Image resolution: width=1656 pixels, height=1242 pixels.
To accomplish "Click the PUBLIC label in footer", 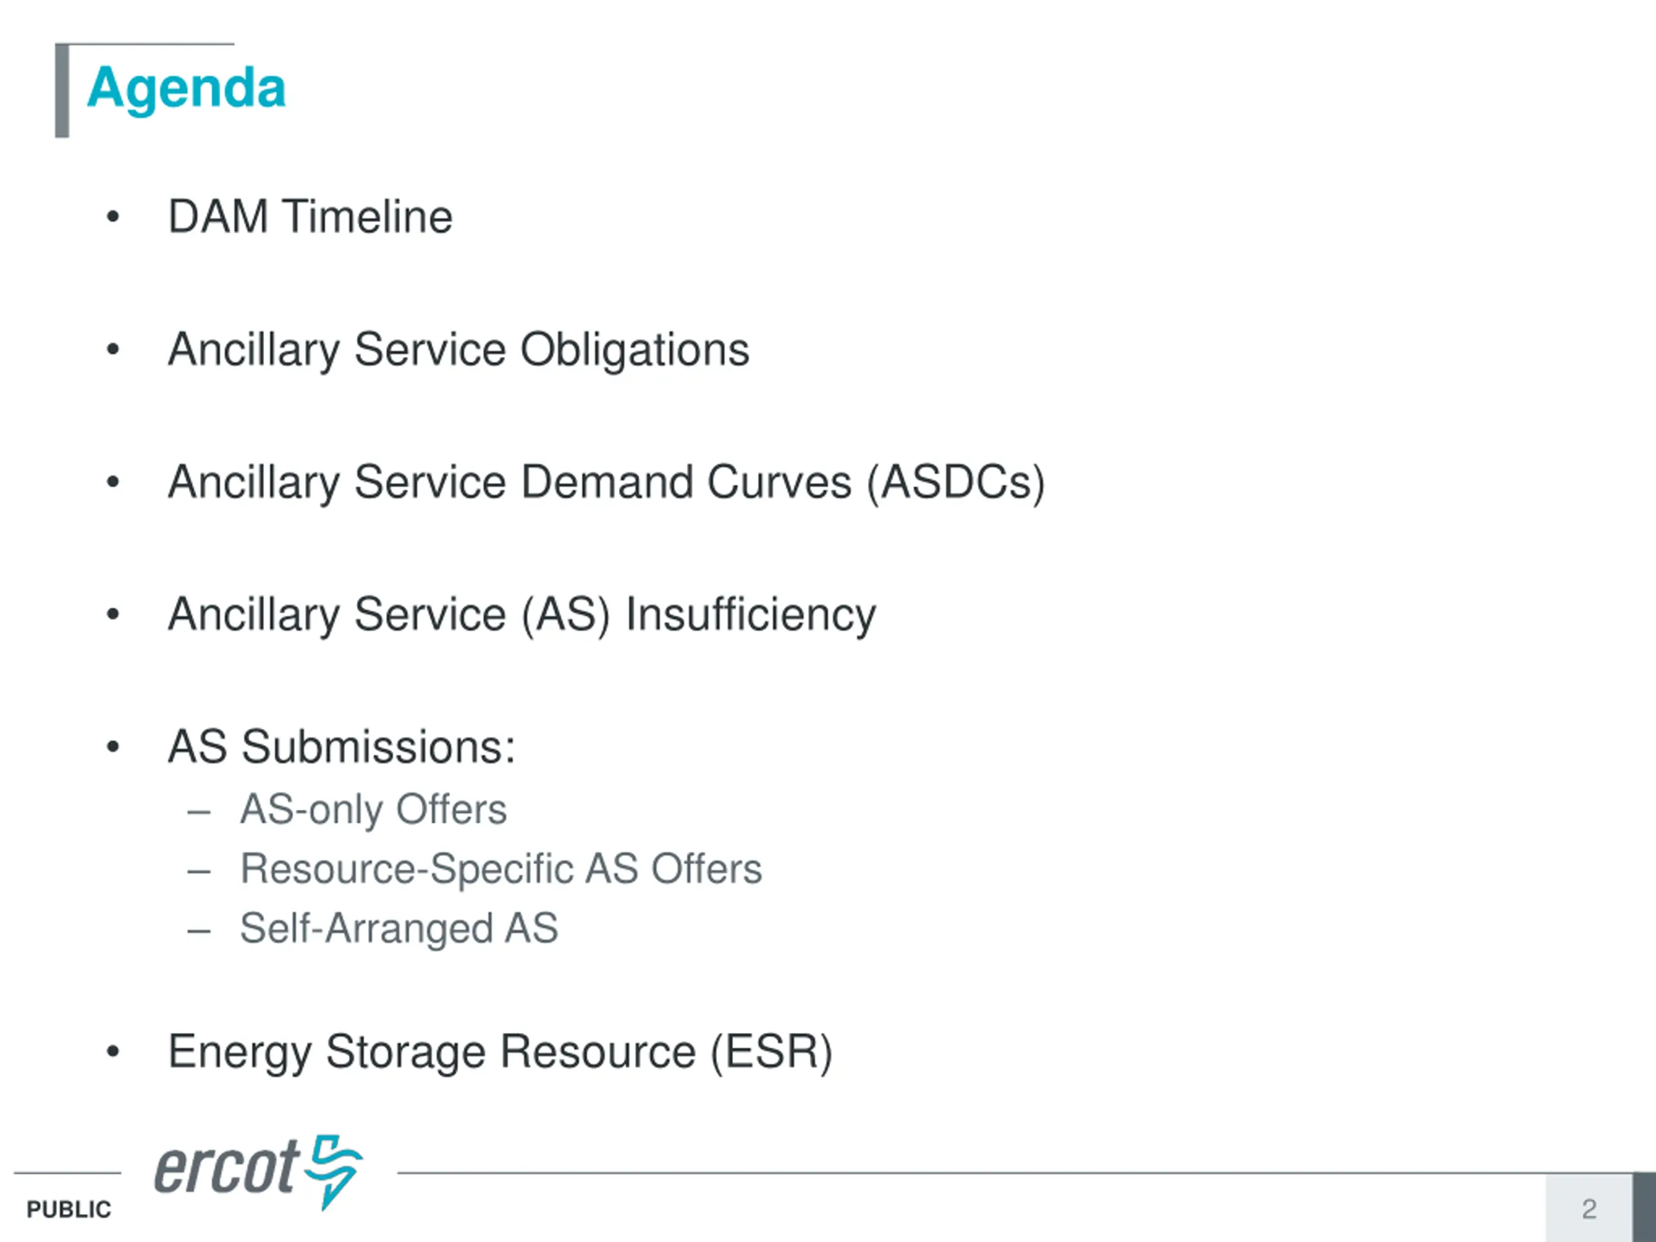I will [x=69, y=1209].
